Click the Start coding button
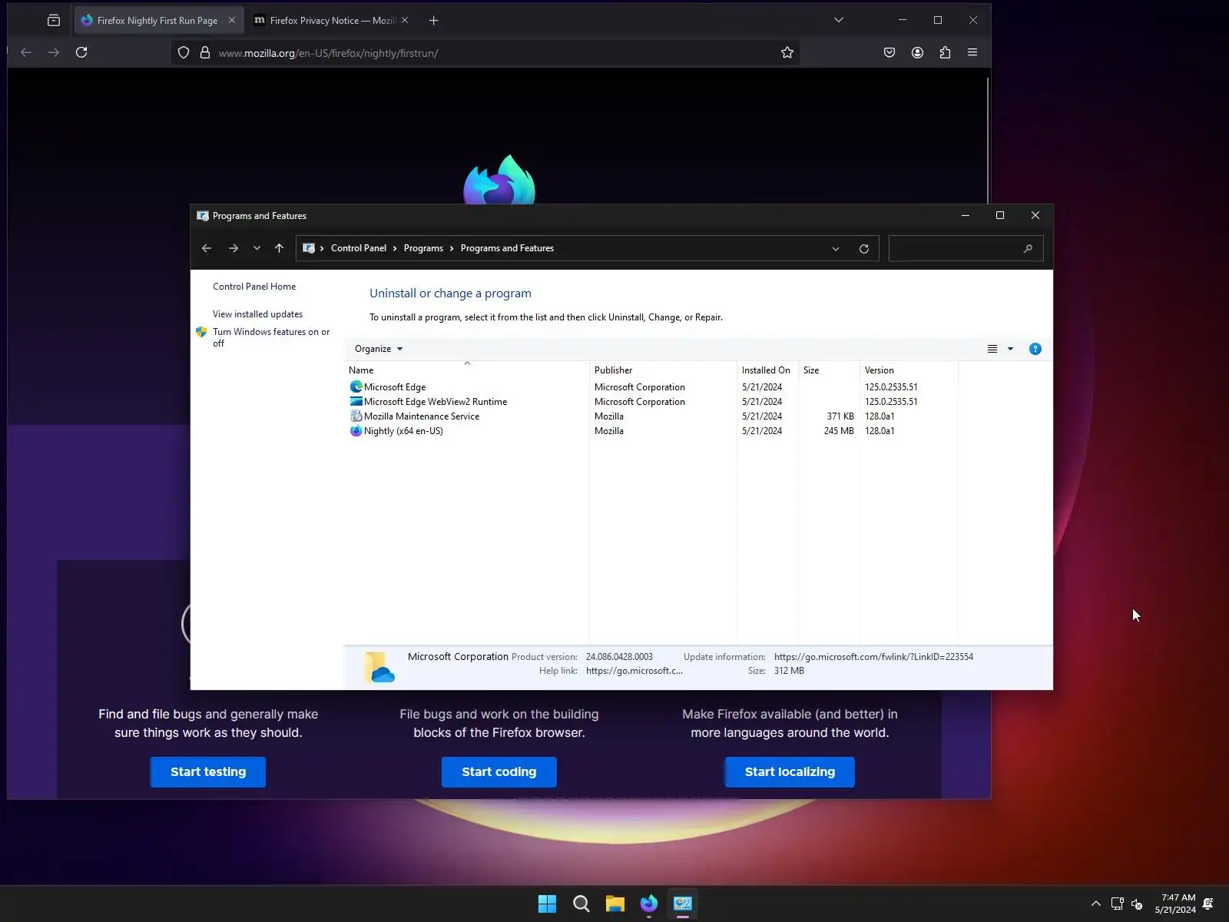Screen dimensions: 1229x922 (x=499, y=772)
